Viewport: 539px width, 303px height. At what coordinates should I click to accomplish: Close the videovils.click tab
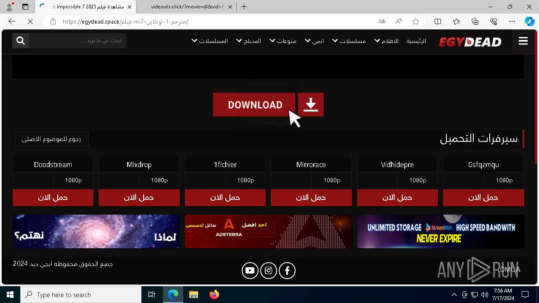[229, 7]
